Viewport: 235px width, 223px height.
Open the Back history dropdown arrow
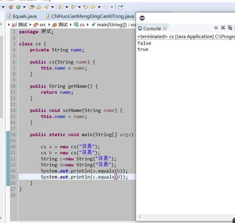pyautogui.click(x=99, y=7)
